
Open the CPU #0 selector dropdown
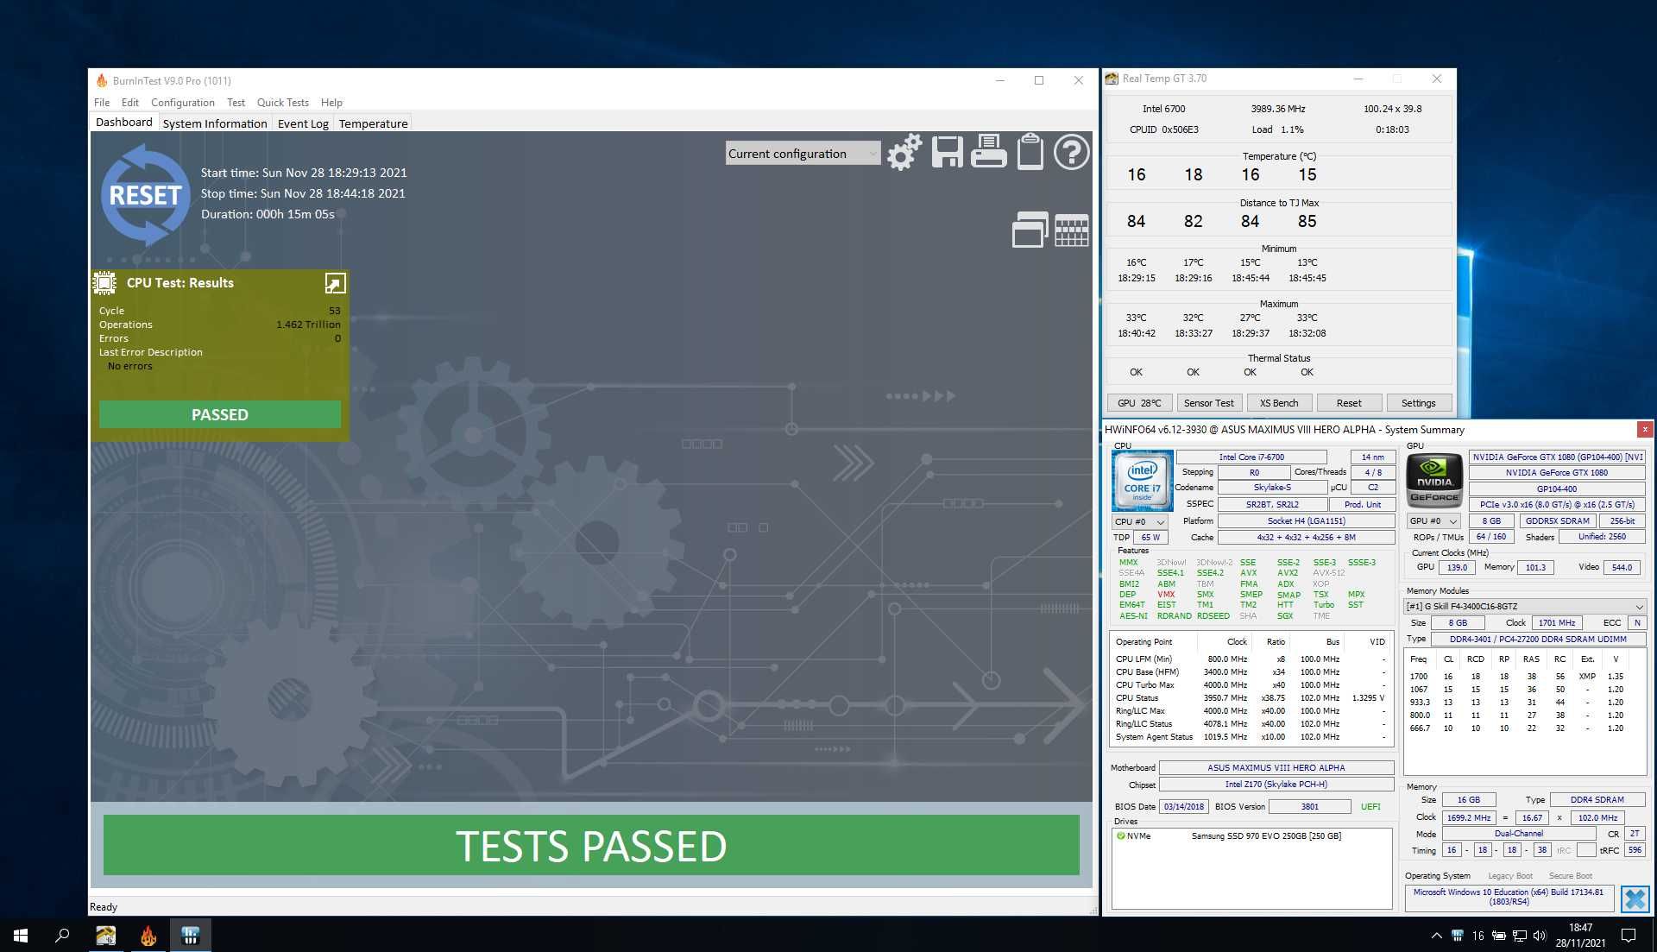coord(1139,521)
